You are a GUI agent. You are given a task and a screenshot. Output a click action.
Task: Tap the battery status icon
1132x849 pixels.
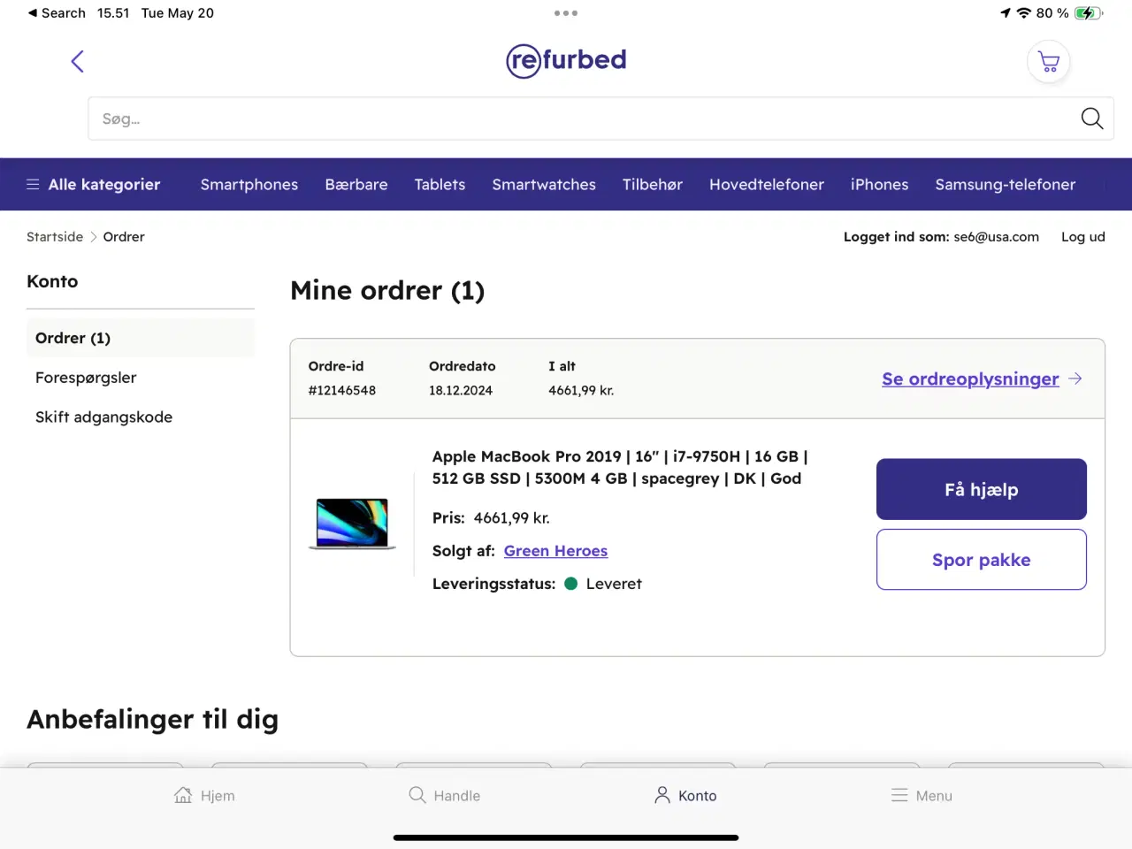[1089, 13]
